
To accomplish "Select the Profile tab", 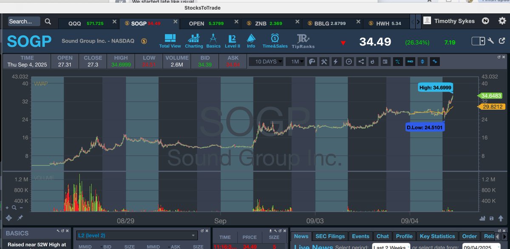I will click(x=404, y=236).
